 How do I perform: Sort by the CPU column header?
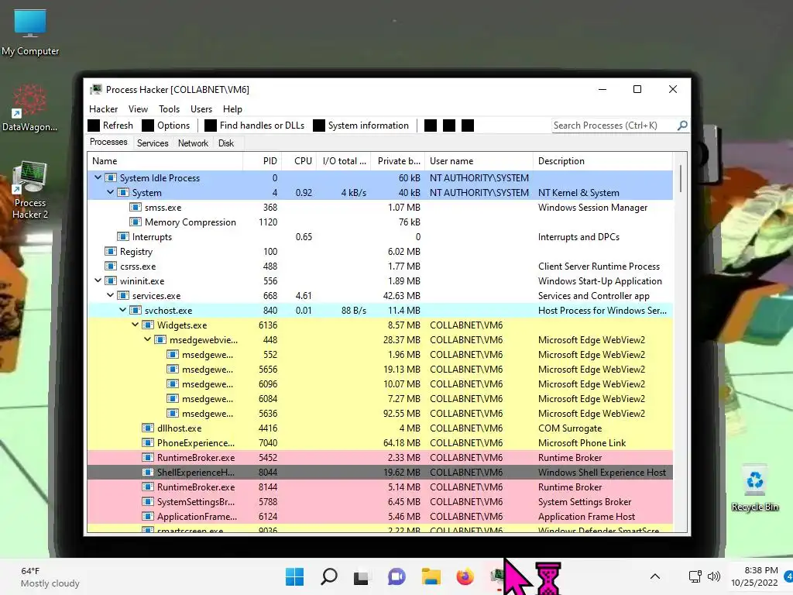coord(300,161)
